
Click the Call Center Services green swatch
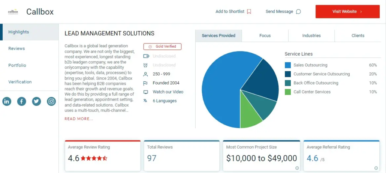point(288,92)
